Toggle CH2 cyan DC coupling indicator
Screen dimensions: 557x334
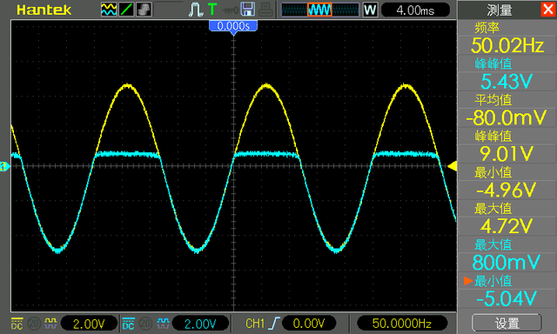click(128, 324)
